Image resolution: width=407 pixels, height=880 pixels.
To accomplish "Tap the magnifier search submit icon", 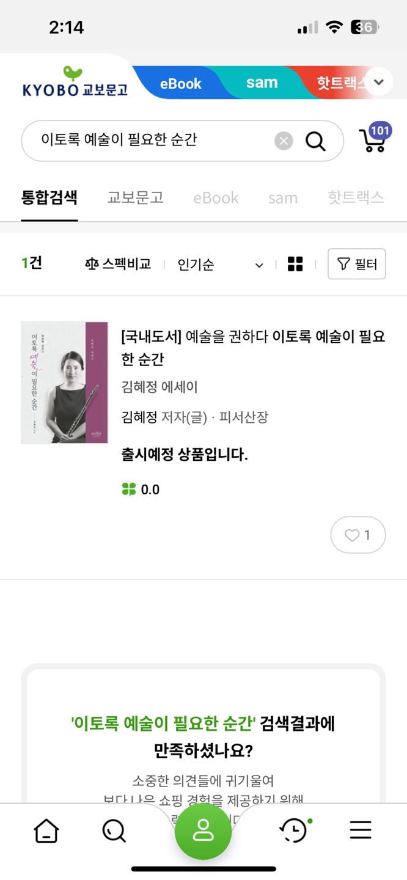I will pos(315,141).
